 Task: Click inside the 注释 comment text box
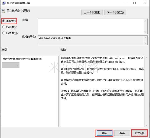point(91,26)
